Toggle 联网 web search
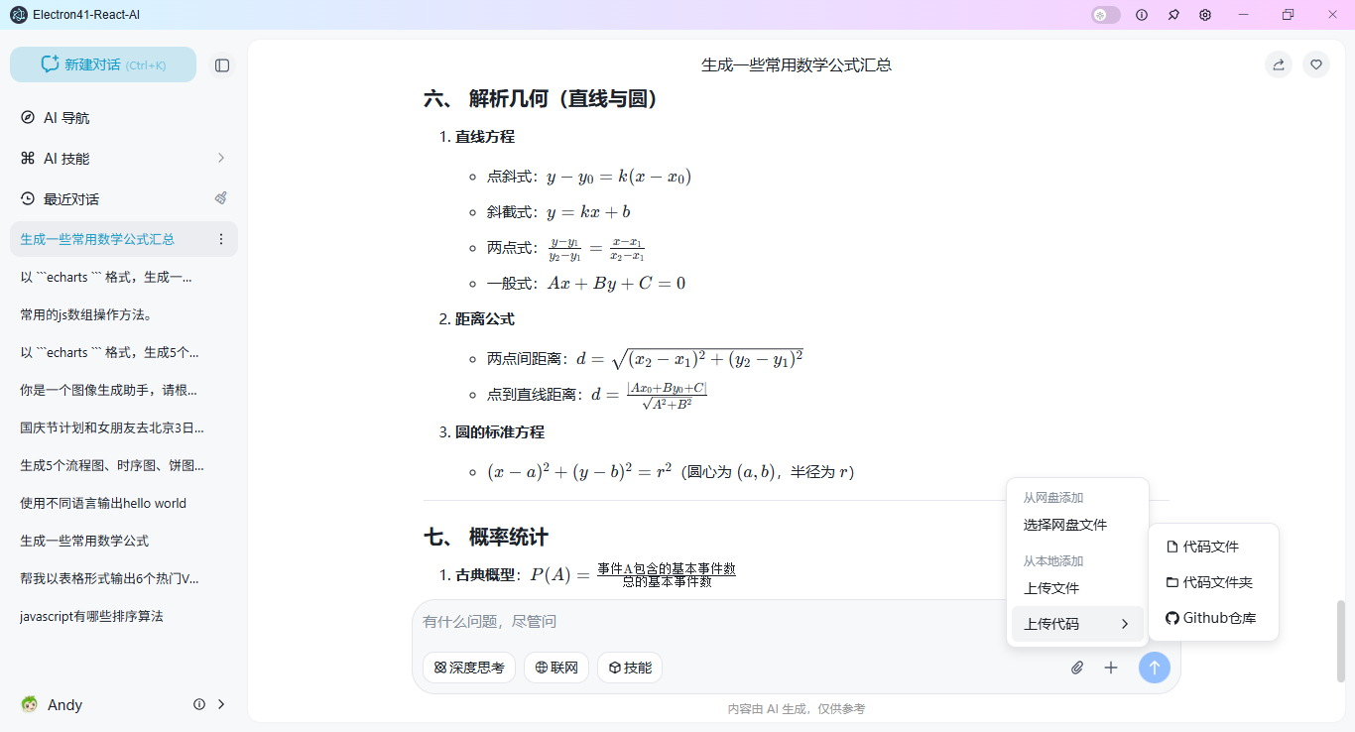Screen dimensions: 1355x732 click(556, 668)
